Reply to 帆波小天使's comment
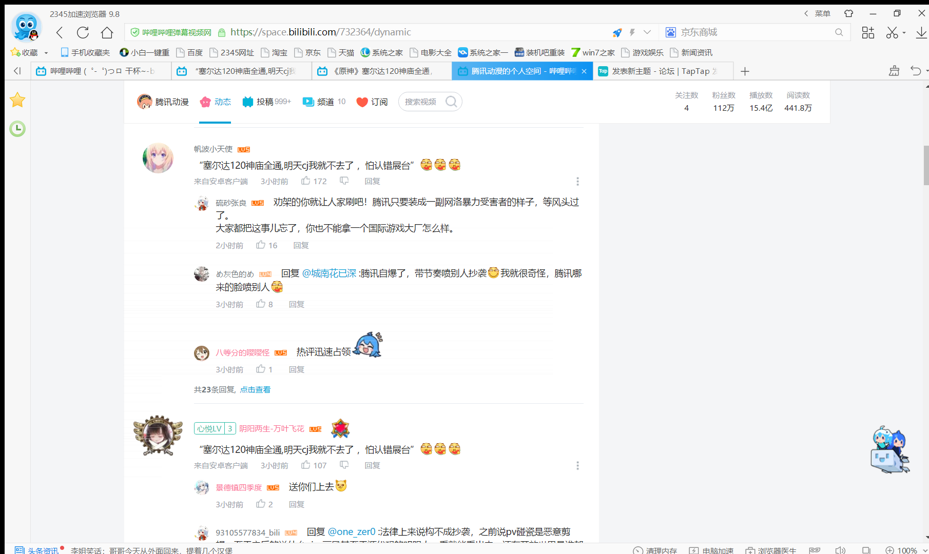Viewport: 929px width, 554px height. 372,181
